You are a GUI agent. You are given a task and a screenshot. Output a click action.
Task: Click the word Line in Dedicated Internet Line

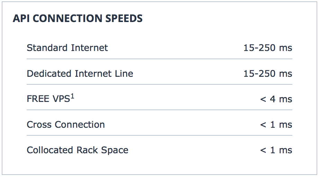[124, 73]
